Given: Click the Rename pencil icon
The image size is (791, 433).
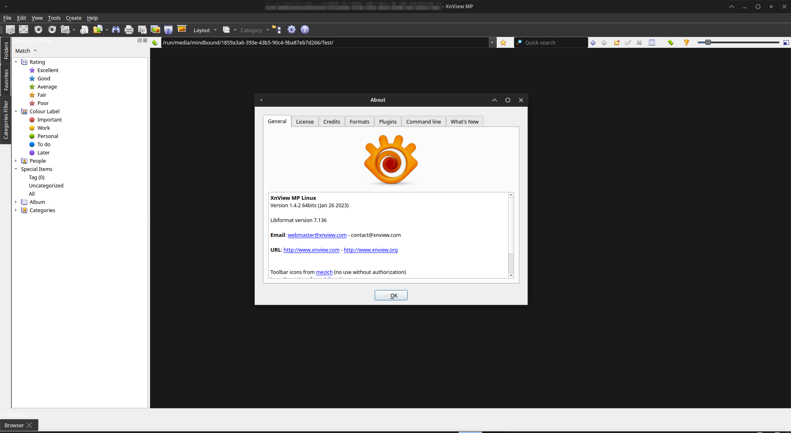Looking at the screenshot, I should point(628,42).
